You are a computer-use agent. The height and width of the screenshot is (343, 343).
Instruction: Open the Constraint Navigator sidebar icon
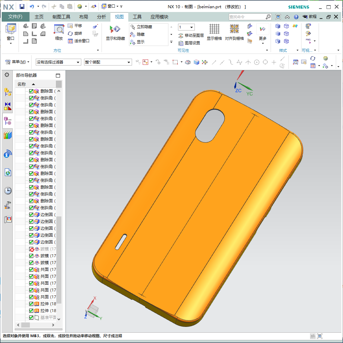pos(8,106)
